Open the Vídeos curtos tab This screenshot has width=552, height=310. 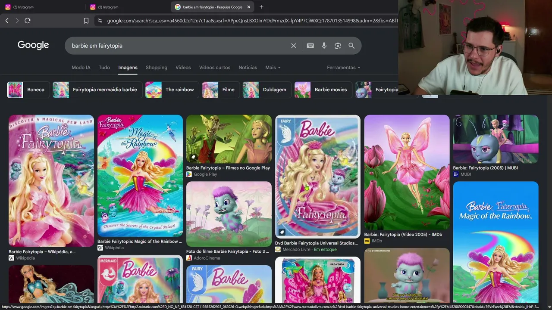tap(215, 68)
